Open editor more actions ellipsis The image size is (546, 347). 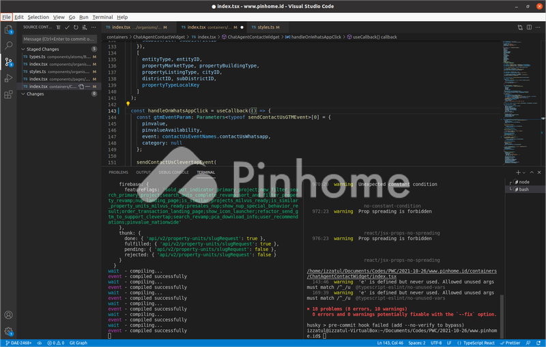(538, 27)
